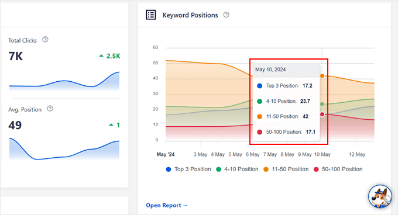The image size is (398, 215).
Task: Click the green up arrow beside Avg. Position 1
Action: 111,124
